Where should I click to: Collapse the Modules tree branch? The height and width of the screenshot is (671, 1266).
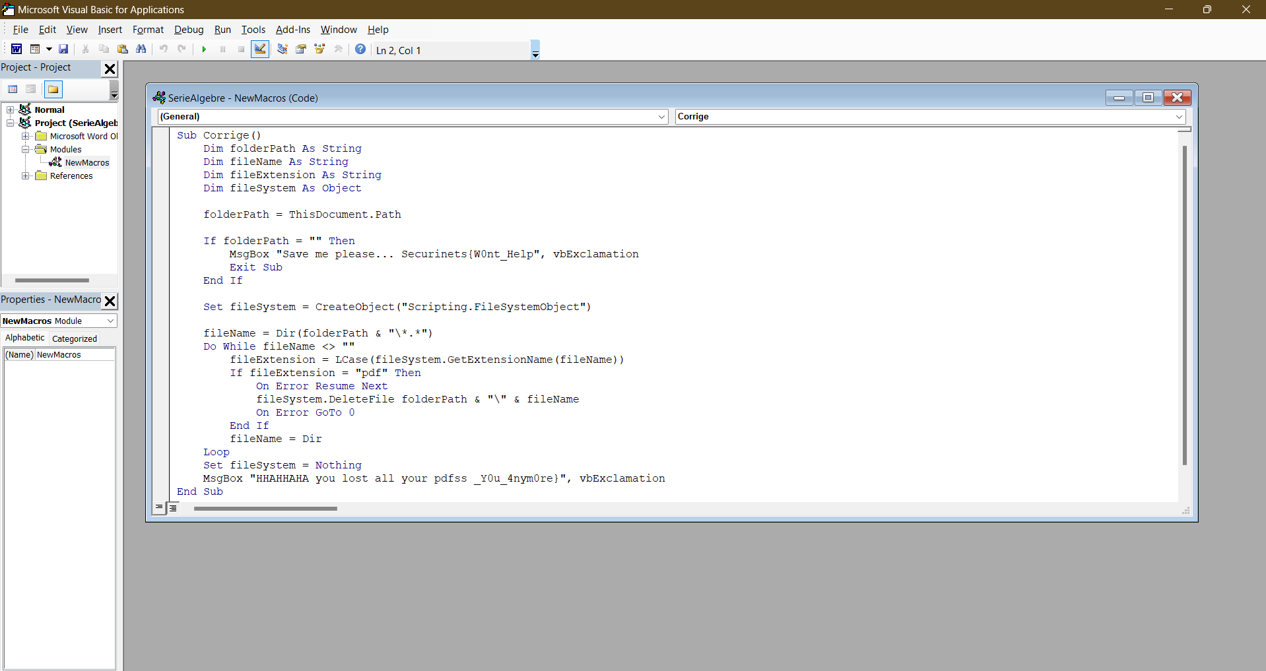pyautogui.click(x=26, y=149)
